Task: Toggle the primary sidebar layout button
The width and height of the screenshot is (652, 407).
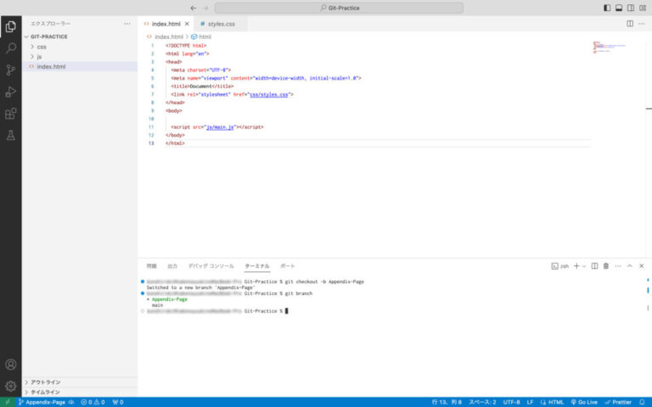Action: (607, 8)
